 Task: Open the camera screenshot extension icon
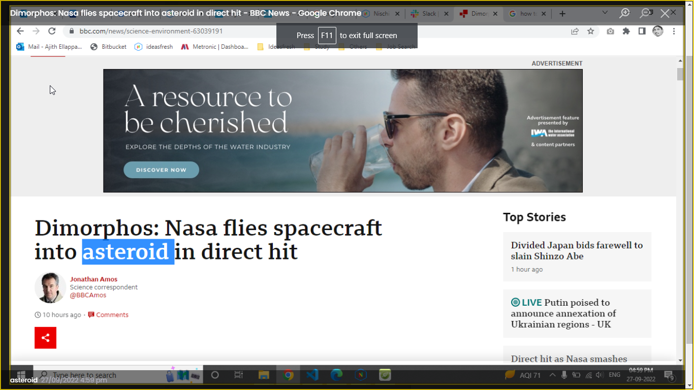tap(610, 31)
